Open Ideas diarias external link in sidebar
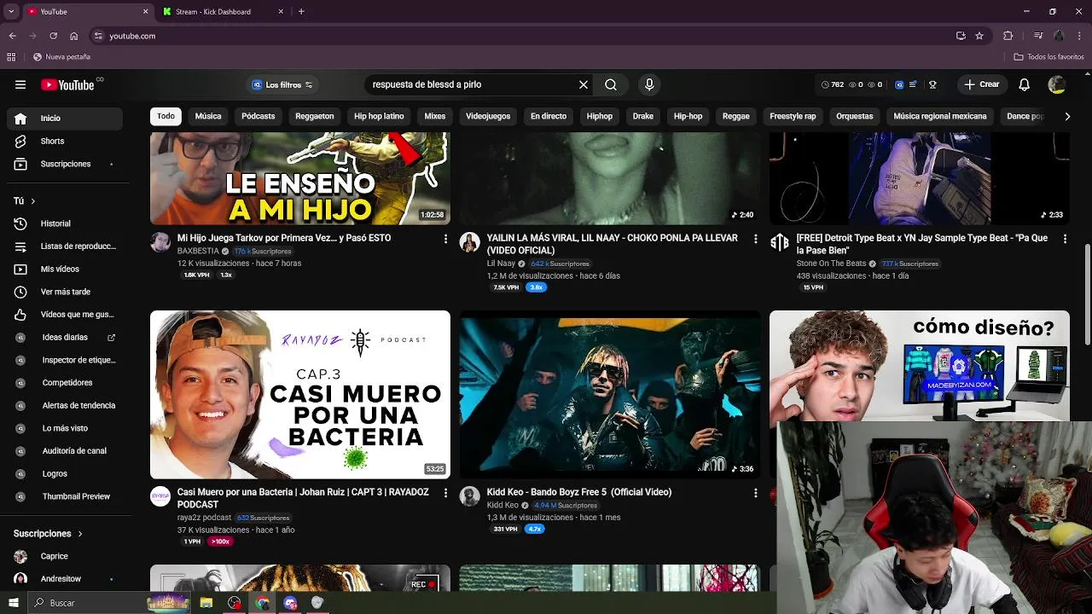This screenshot has height=614, width=1092. click(111, 338)
